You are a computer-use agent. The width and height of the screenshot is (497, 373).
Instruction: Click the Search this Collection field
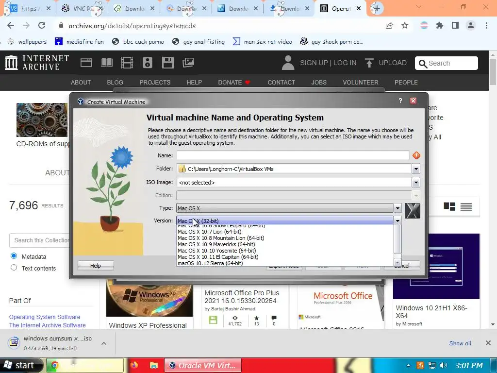coord(40,240)
